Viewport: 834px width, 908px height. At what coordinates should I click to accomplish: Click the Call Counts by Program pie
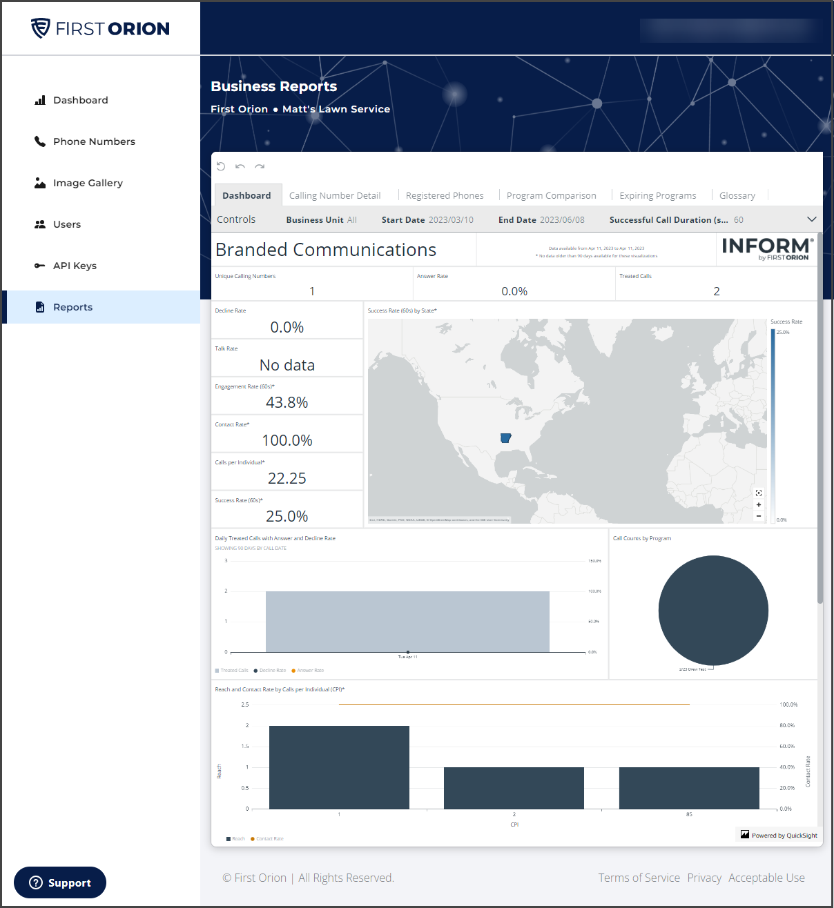(x=713, y=611)
